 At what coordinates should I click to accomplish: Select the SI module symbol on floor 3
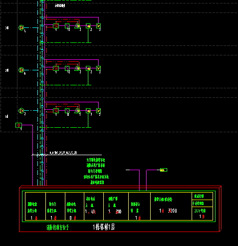tap(56, 26)
